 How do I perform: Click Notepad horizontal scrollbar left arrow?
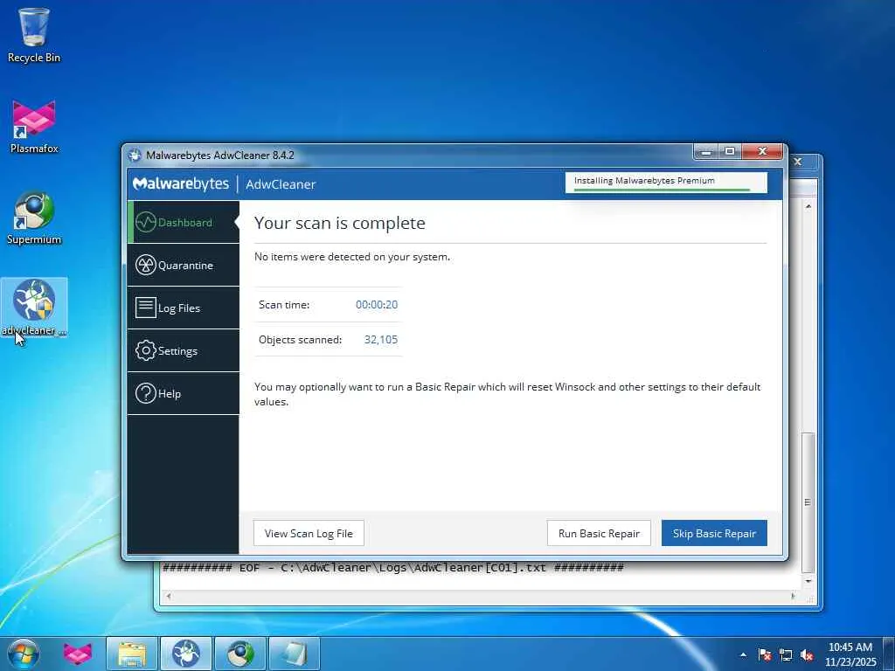pyautogui.click(x=169, y=596)
